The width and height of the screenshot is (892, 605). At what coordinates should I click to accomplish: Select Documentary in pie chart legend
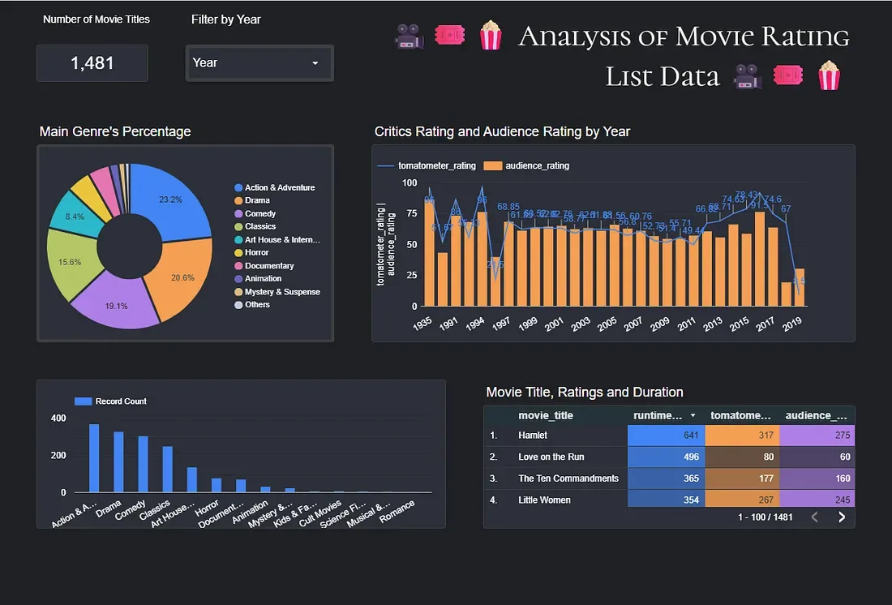click(x=264, y=266)
